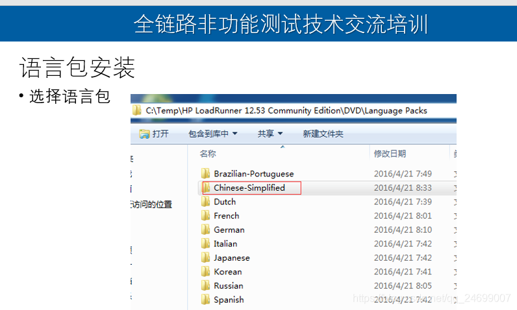
Task: Open the 包含到库中 dropdown
Action: [212, 134]
